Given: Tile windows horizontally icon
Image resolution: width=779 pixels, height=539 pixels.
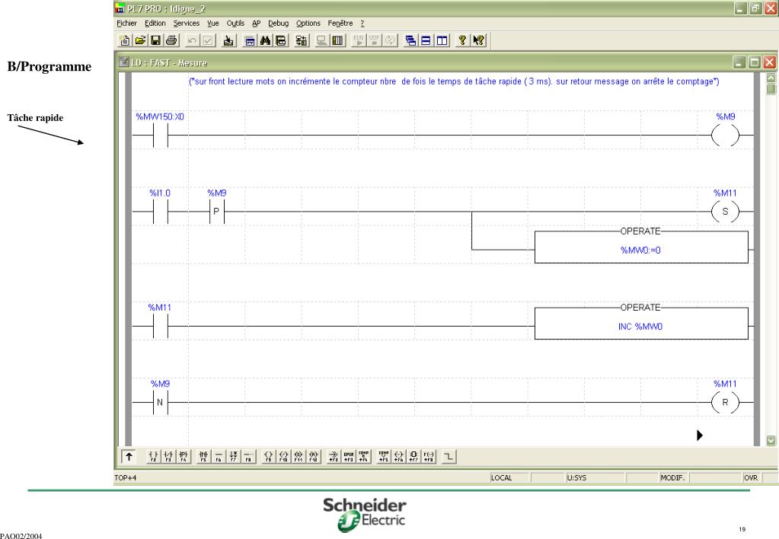Looking at the screenshot, I should [426, 41].
